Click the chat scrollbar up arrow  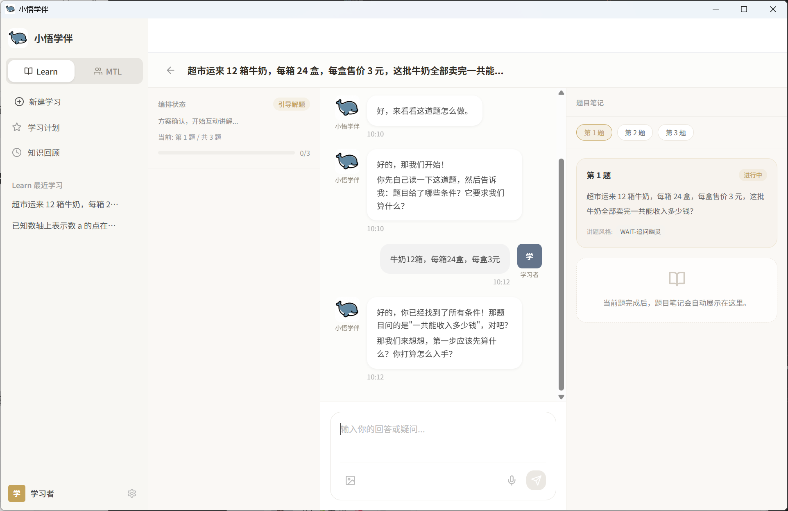(x=561, y=93)
